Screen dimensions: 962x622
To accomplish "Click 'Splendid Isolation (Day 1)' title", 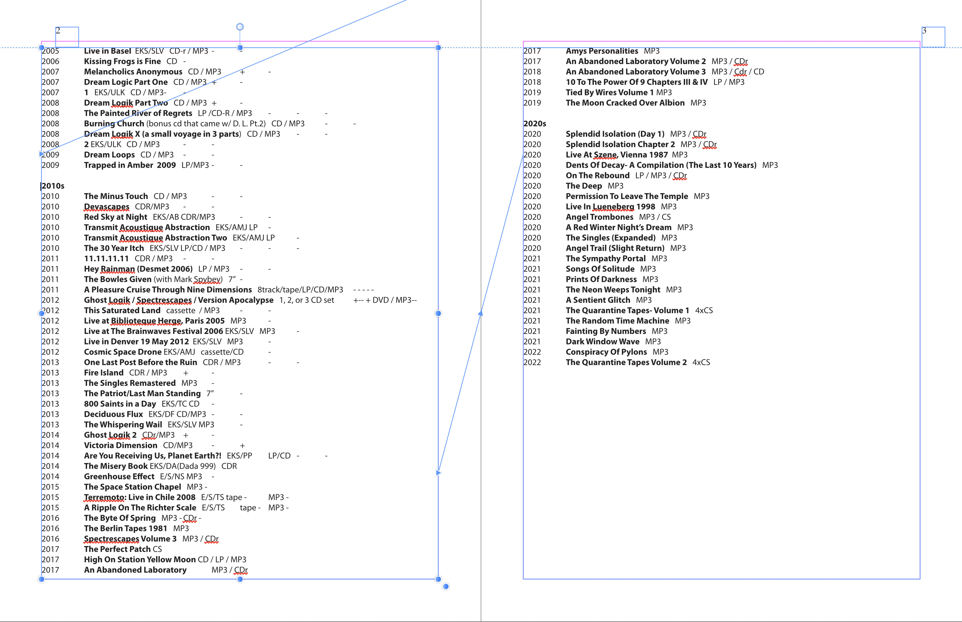I will pyautogui.click(x=615, y=134).
